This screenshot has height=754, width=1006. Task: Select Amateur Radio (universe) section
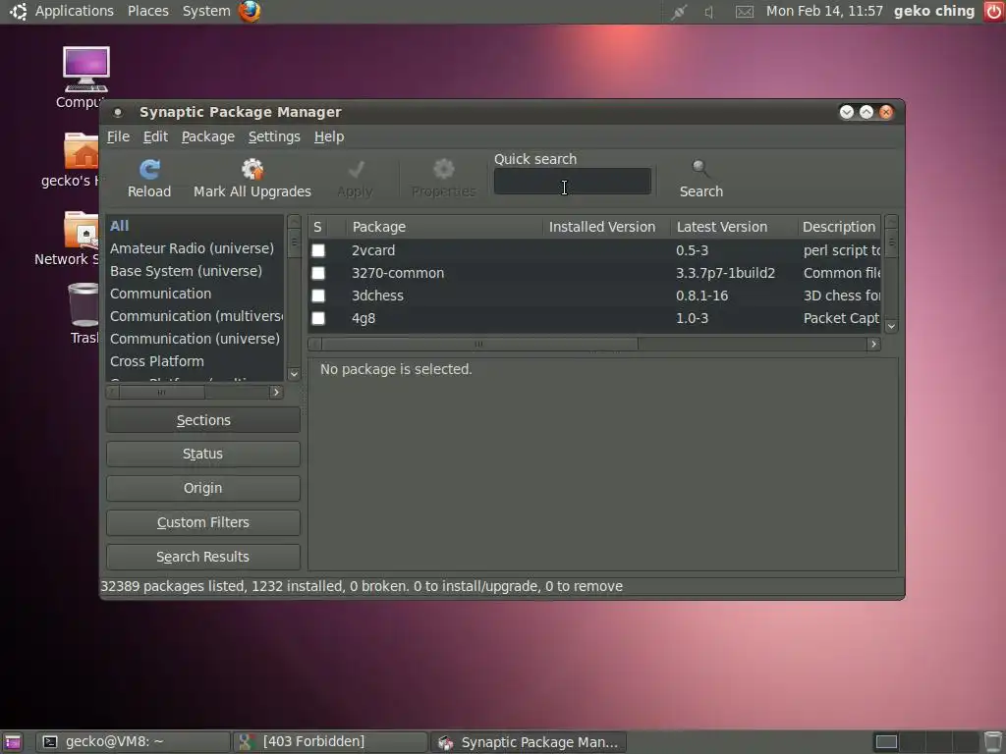[x=195, y=248]
